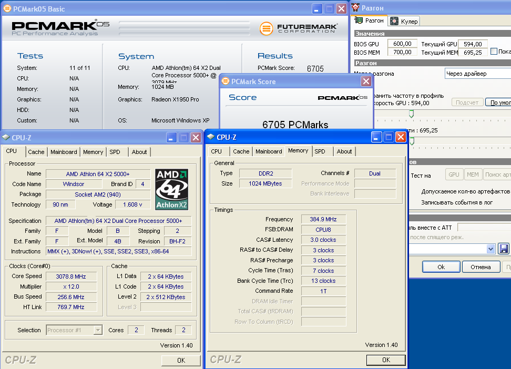511x369 pixels.
Task: Click the Command Rate 1T value
Action: point(323,291)
